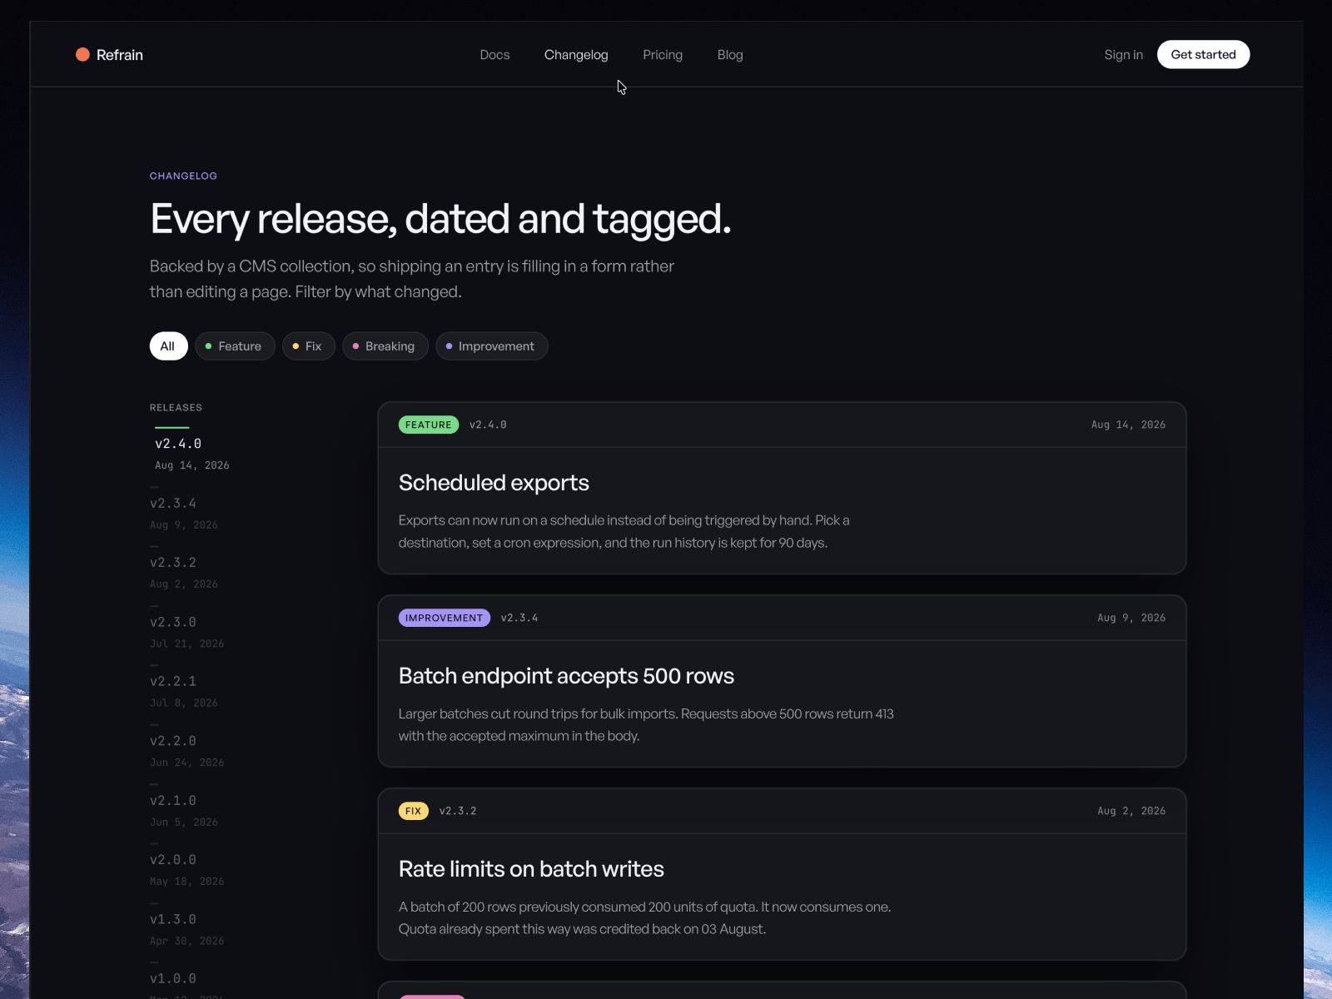1332x999 pixels.
Task: Click the RELEASES sidebar heading
Action: coord(176,407)
